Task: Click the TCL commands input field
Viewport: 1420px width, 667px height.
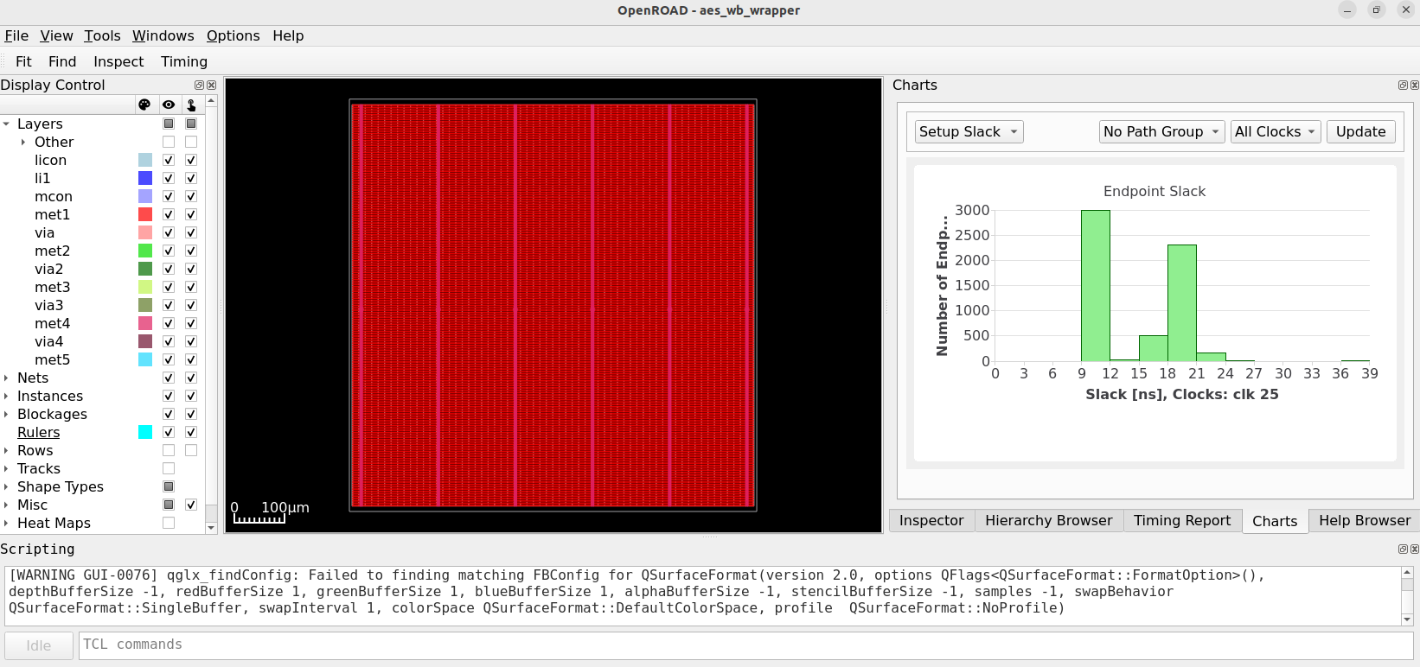Action: tap(746, 645)
